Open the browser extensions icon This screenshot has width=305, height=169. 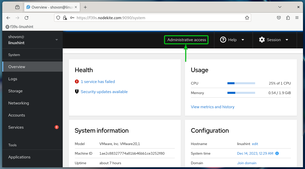[x=288, y=18]
